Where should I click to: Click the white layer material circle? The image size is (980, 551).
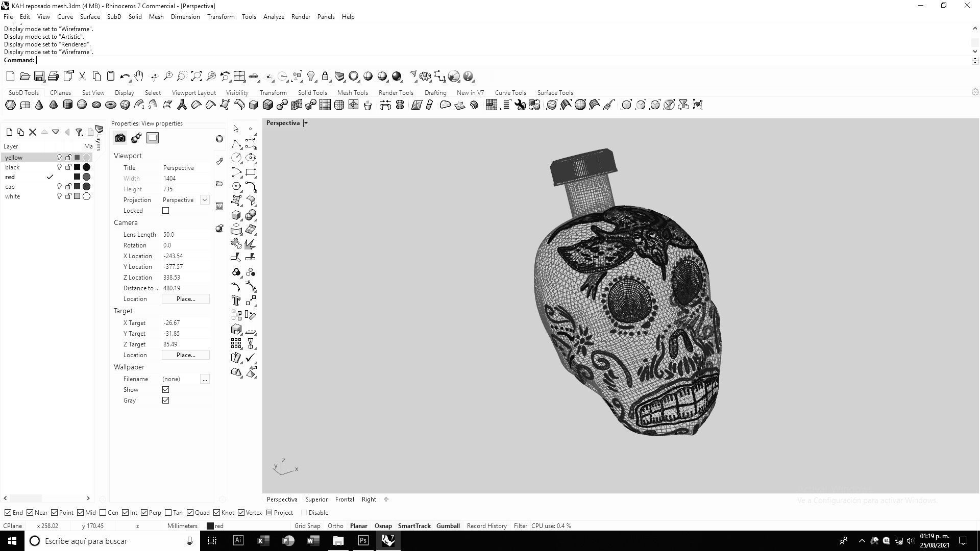tap(87, 196)
